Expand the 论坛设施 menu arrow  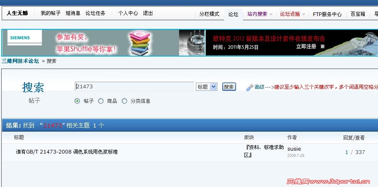point(303,14)
